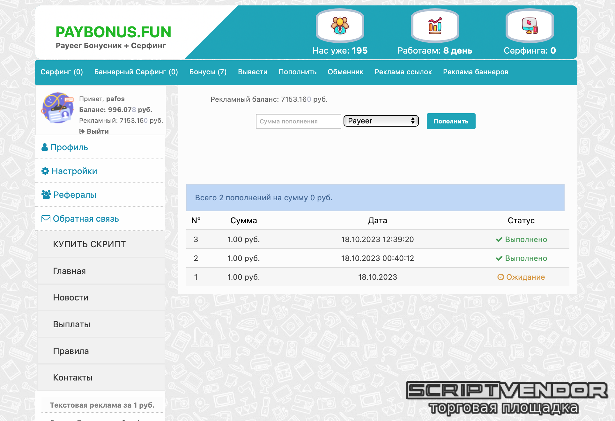Click the clock icon beside Ожидание
The image size is (615, 421).
(x=500, y=277)
